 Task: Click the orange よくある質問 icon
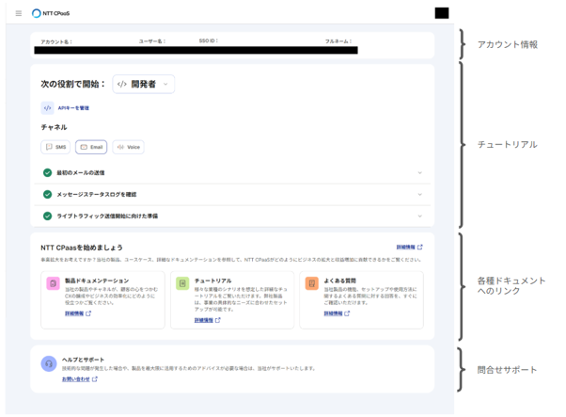point(312,283)
